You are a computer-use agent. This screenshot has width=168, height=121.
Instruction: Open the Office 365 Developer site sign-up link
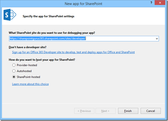click(x=73, y=52)
